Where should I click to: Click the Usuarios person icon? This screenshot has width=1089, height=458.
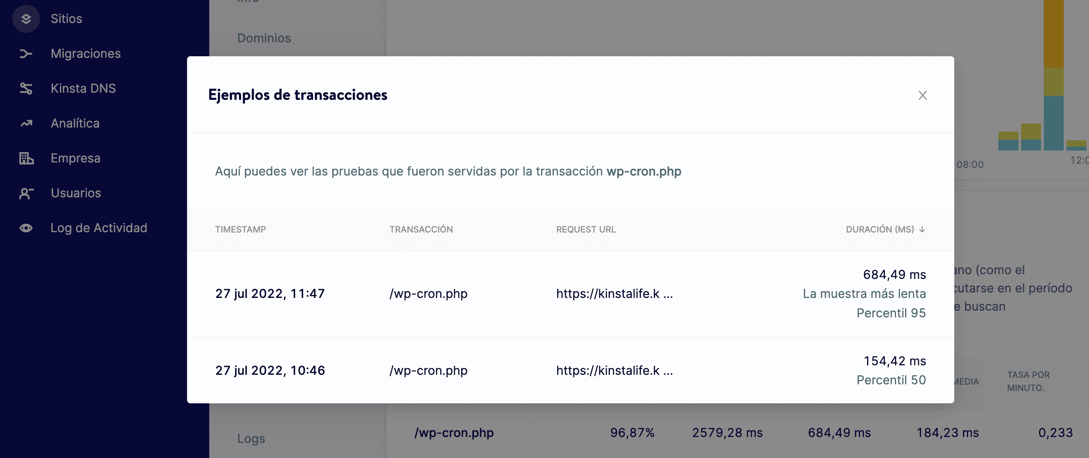pyautogui.click(x=26, y=193)
